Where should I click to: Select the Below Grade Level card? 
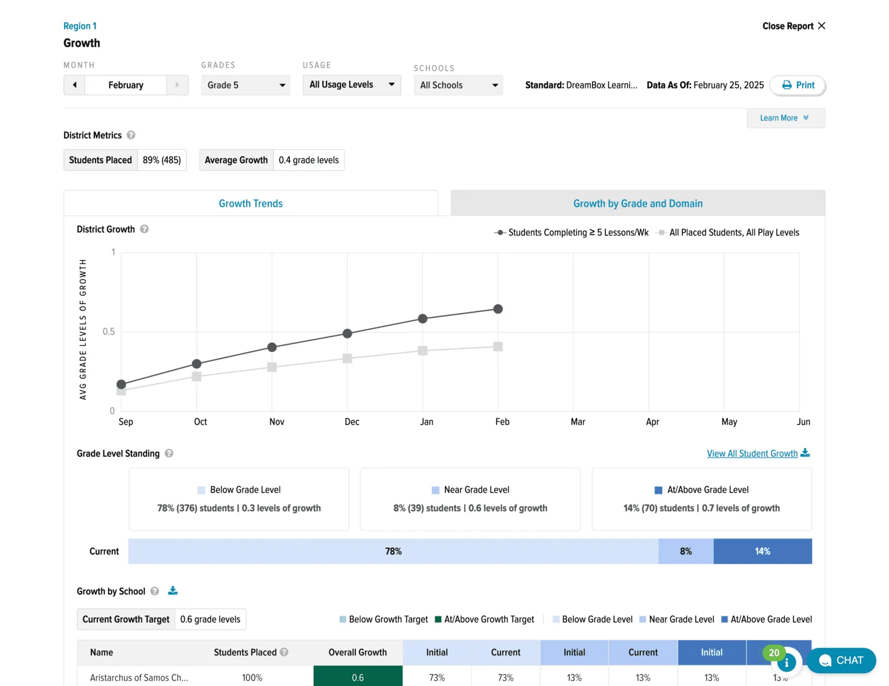(239, 499)
